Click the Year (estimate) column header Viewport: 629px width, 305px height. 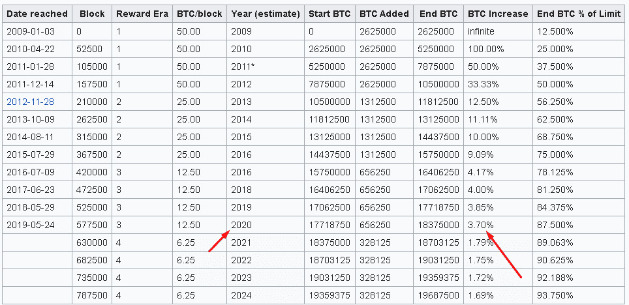[x=265, y=14]
